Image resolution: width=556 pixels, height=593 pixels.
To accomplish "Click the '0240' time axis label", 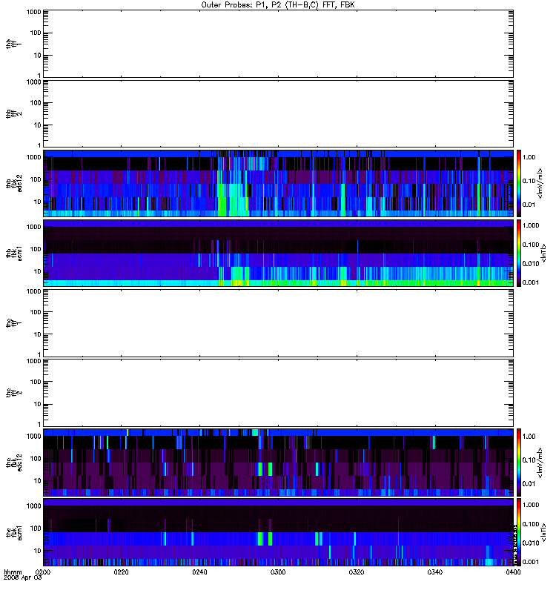I will tap(199, 572).
